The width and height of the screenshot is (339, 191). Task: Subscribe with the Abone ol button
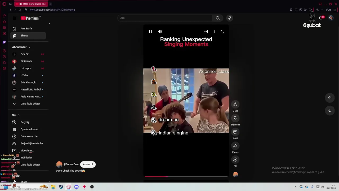(x=88, y=164)
